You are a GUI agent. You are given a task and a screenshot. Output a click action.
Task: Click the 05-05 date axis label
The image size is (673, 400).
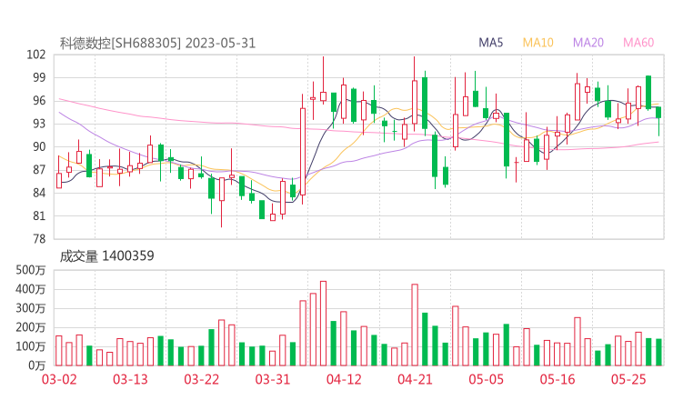(x=487, y=379)
